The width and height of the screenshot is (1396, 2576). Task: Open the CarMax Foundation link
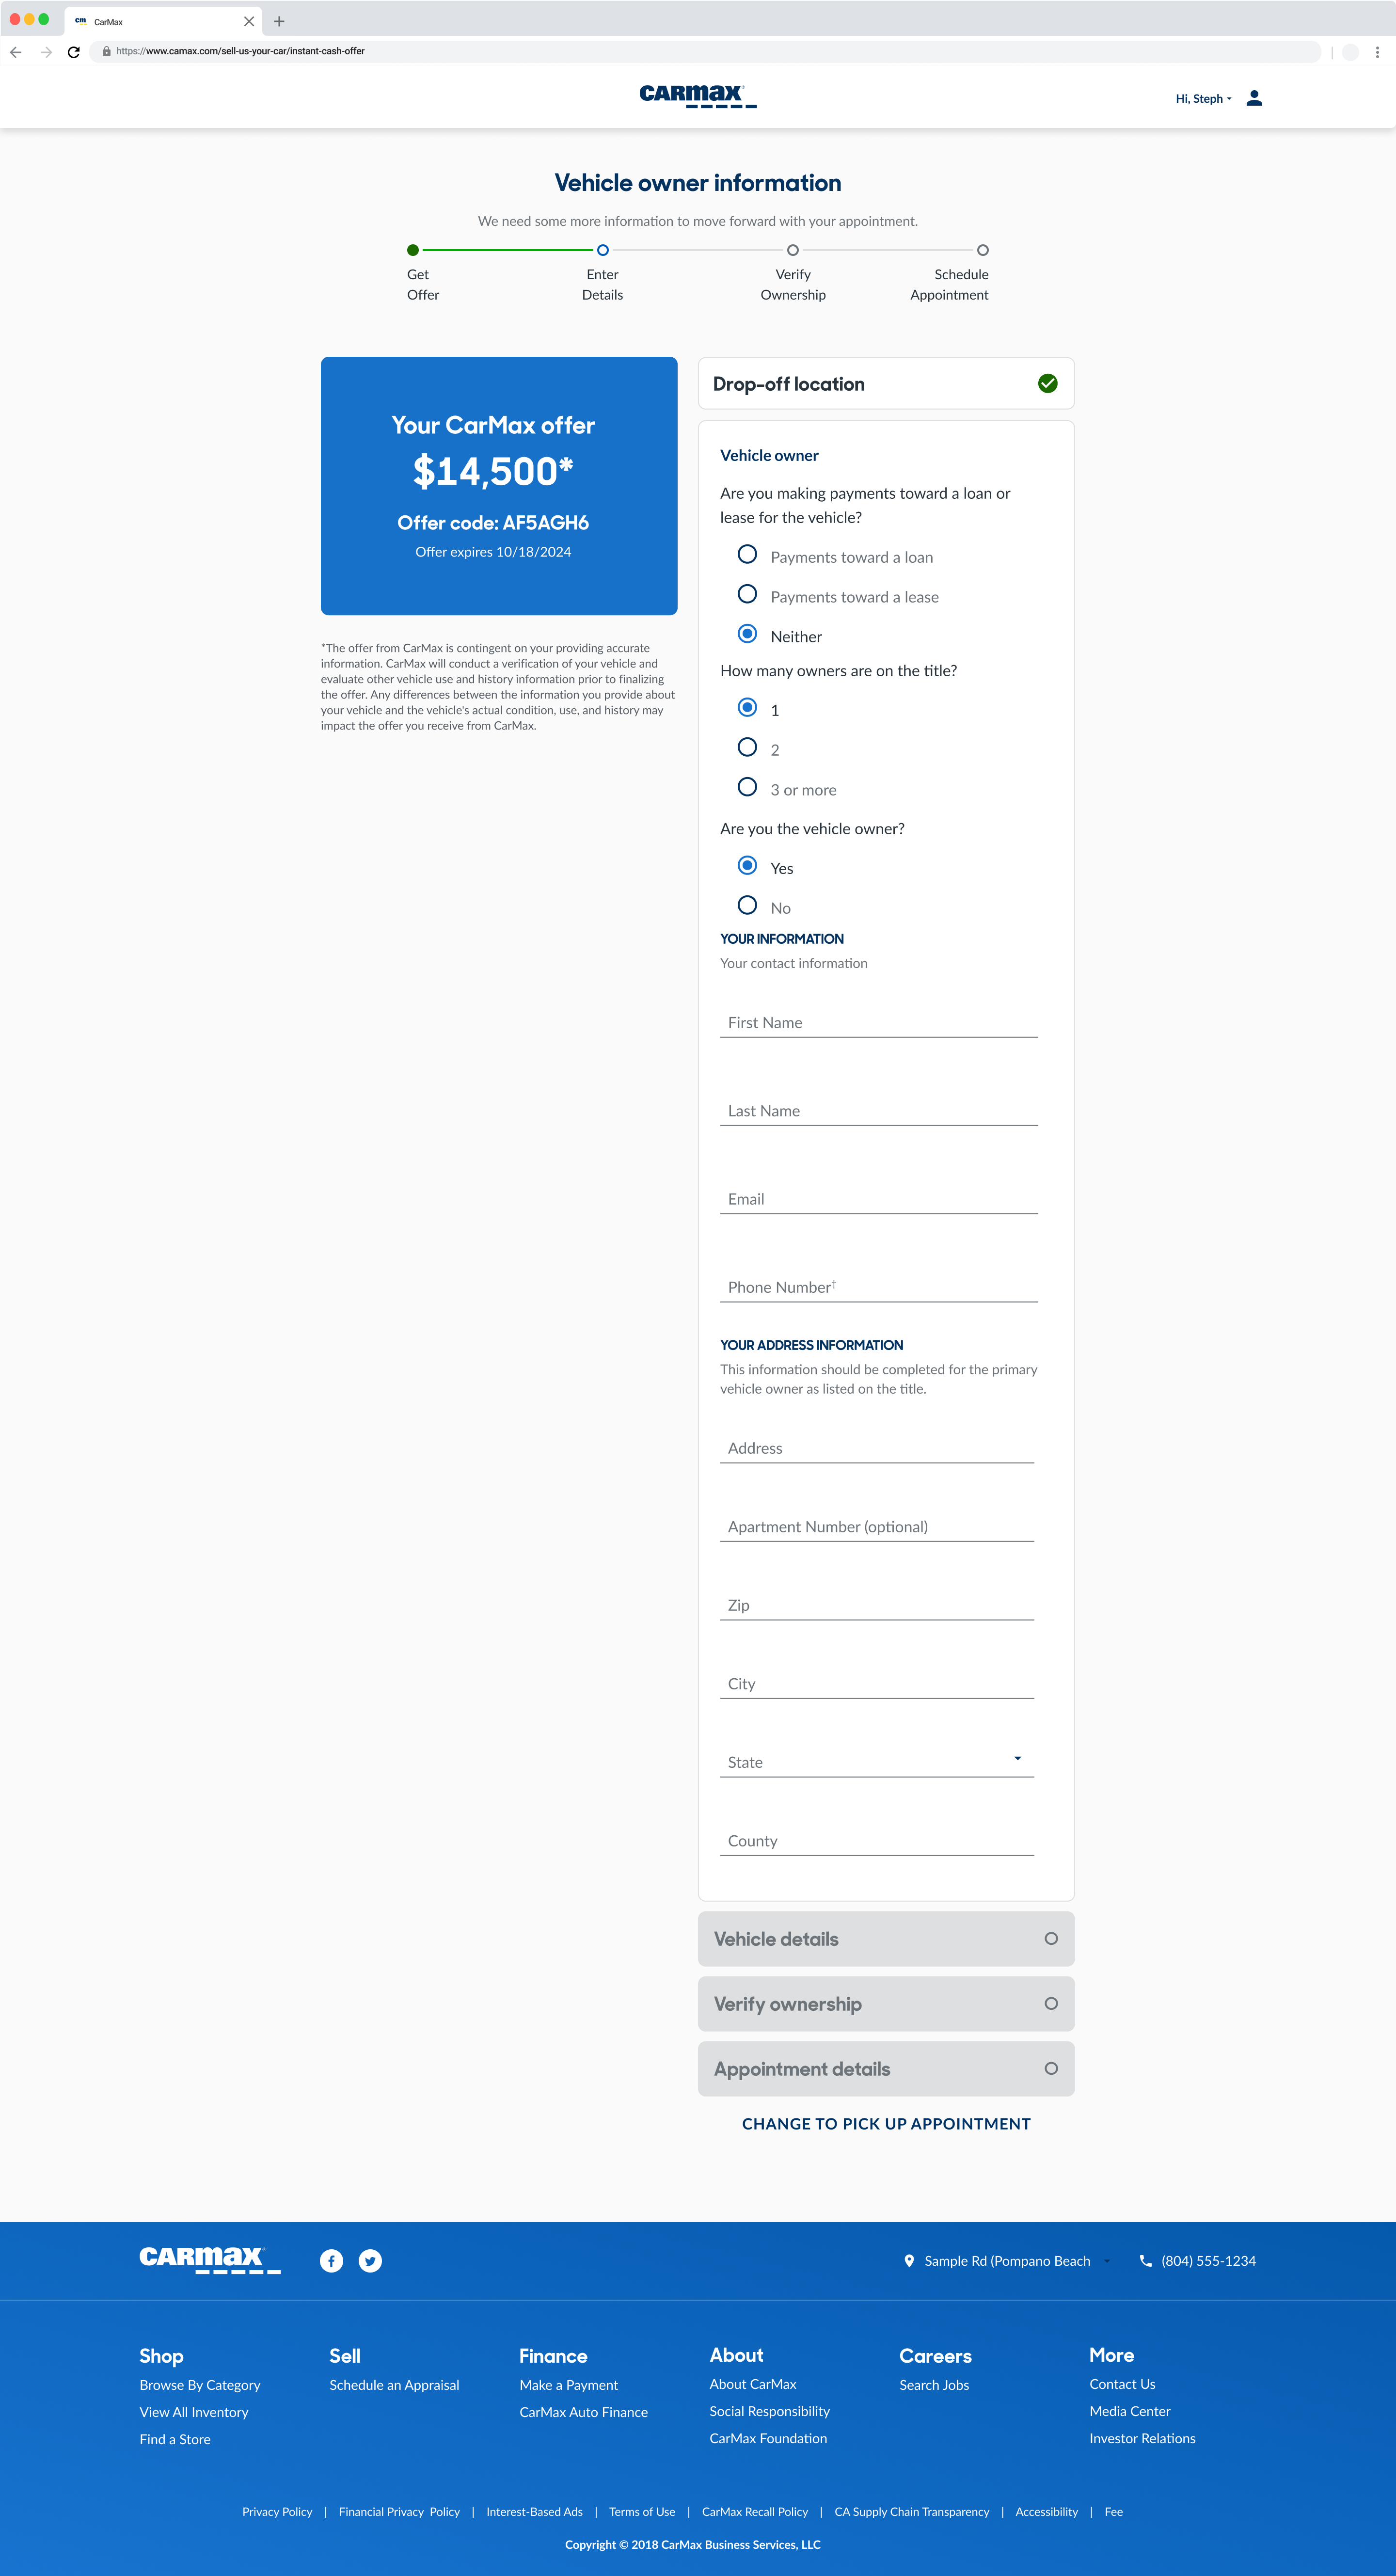pos(768,2438)
